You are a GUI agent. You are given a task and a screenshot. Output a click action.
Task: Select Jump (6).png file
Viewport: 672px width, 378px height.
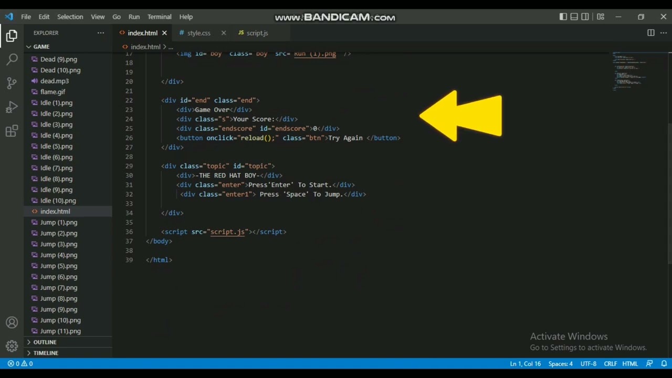(58, 277)
